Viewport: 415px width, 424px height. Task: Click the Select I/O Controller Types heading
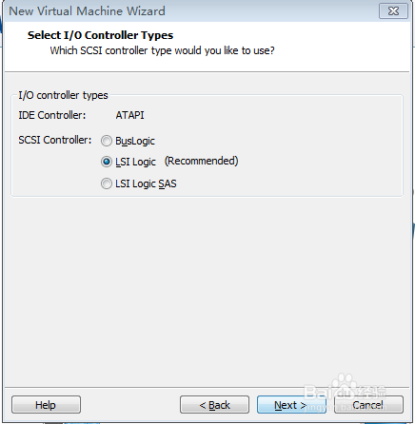point(100,35)
